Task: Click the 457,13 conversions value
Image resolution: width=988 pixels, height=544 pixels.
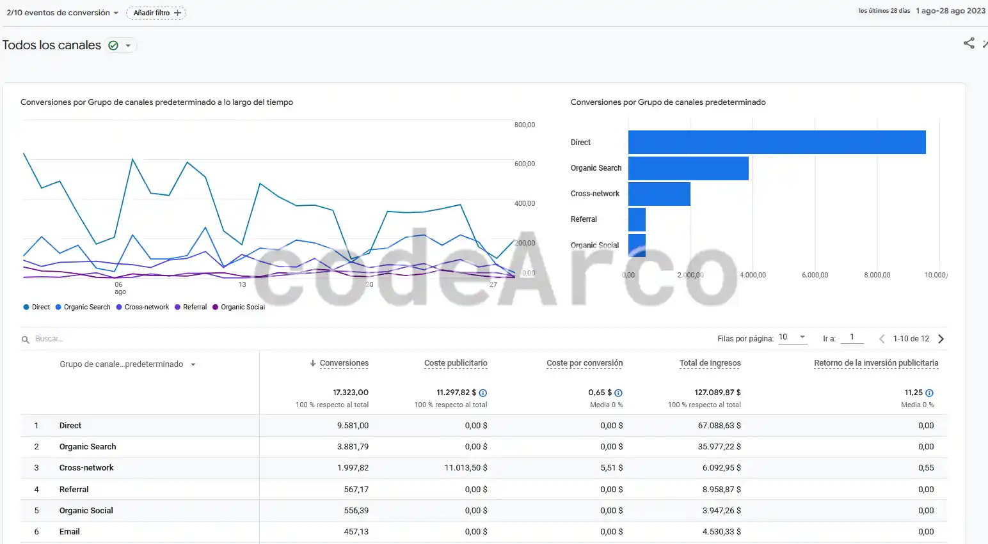Action: point(356,532)
